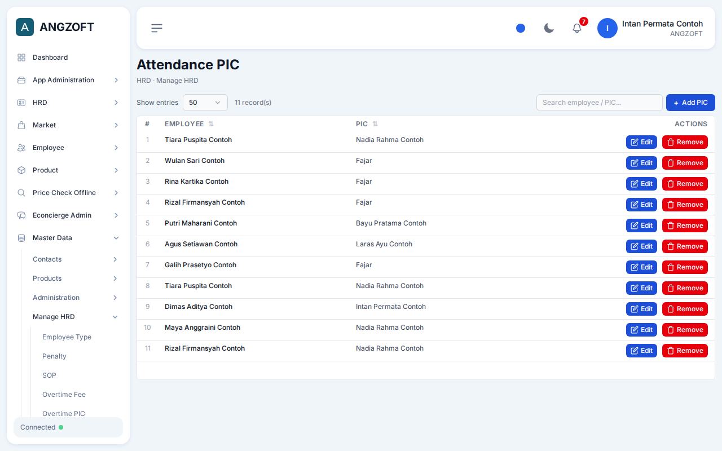Edit row 1 Tiara Puspita Contoh
The width and height of the screenshot is (722, 451).
tap(641, 142)
